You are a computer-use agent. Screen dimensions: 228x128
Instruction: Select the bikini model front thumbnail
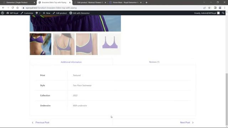point(41,44)
